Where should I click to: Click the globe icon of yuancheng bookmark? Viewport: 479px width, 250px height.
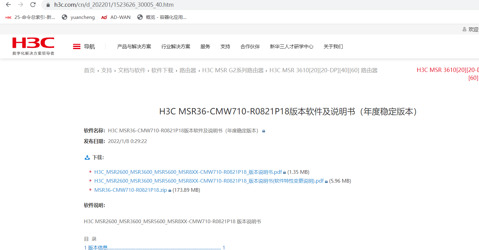point(64,17)
